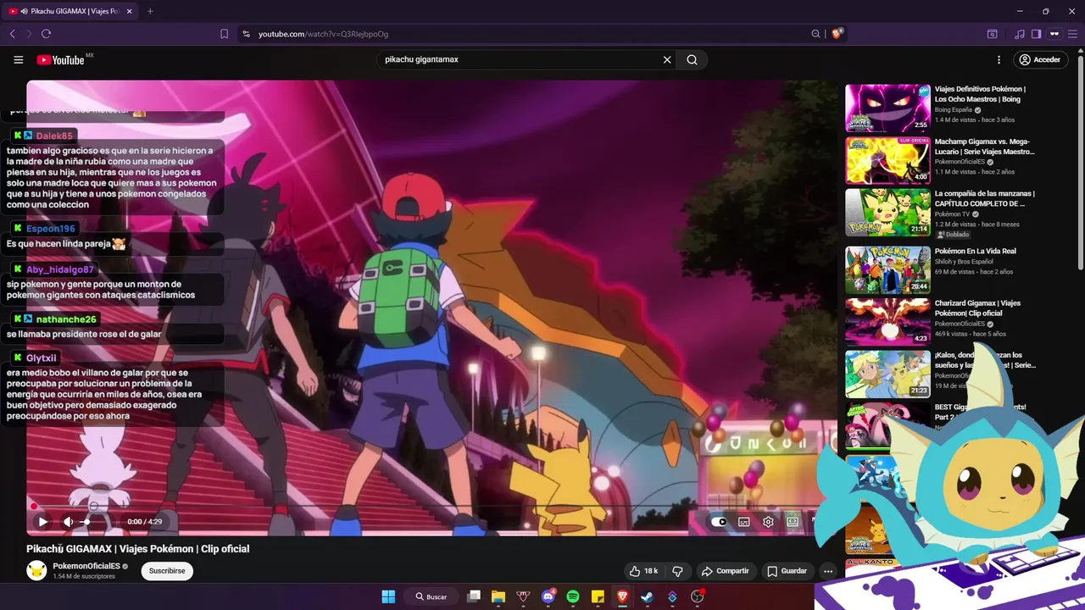The width and height of the screenshot is (1085, 610).
Task: Open the YouTube hamburger guide menu
Action: pyautogui.click(x=18, y=60)
